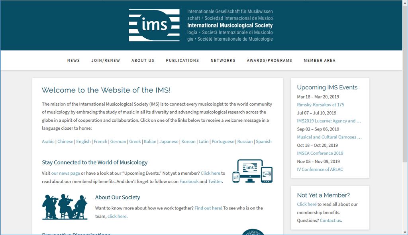The image size is (408, 235).
Task: Follow the Twitter link
Action: (x=215, y=182)
